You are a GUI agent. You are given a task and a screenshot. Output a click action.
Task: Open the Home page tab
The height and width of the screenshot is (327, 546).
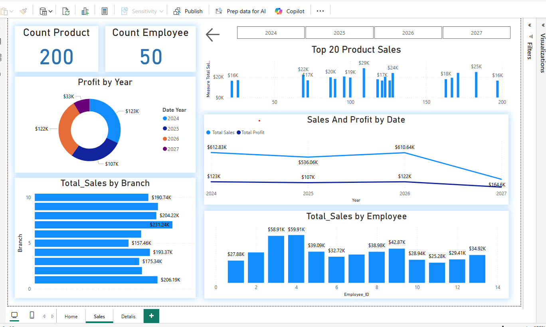(71, 316)
